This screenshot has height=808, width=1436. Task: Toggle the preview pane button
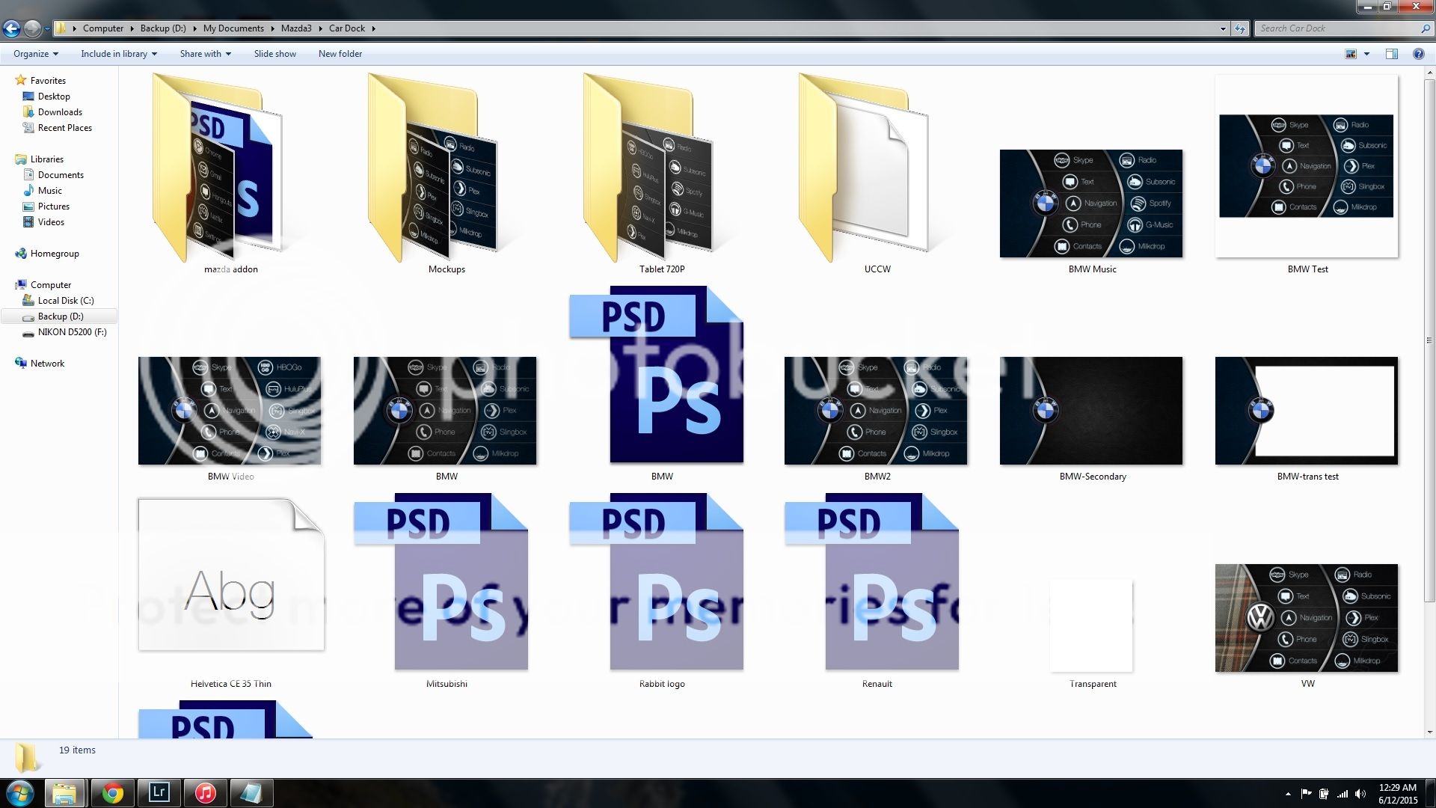(x=1391, y=54)
